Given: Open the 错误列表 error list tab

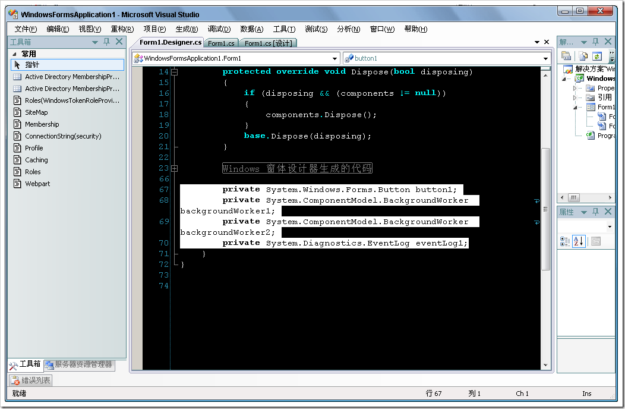Looking at the screenshot, I should (31, 380).
